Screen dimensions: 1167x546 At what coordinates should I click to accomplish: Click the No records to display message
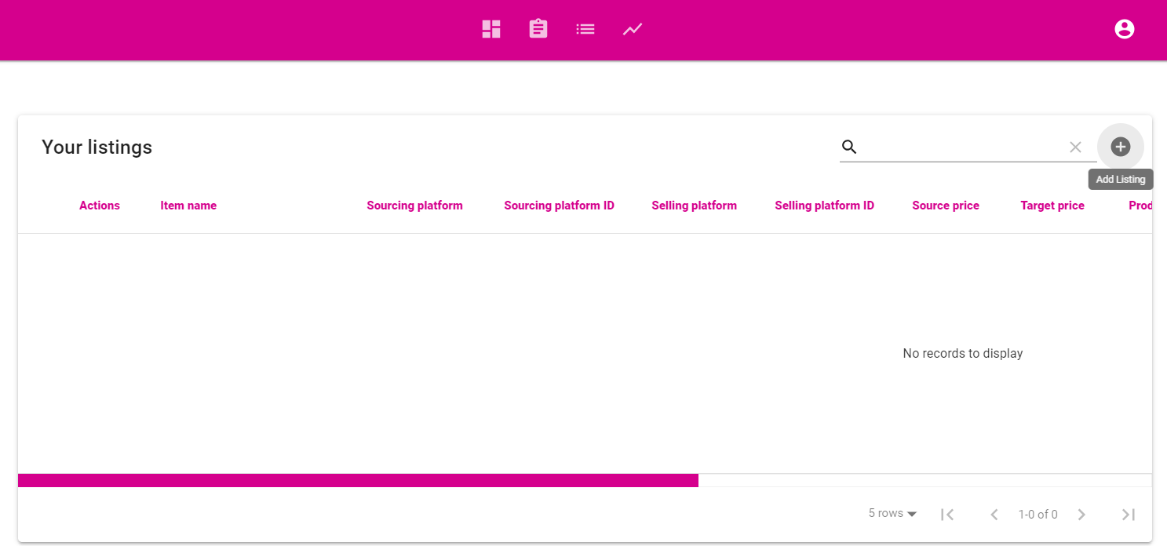point(962,354)
